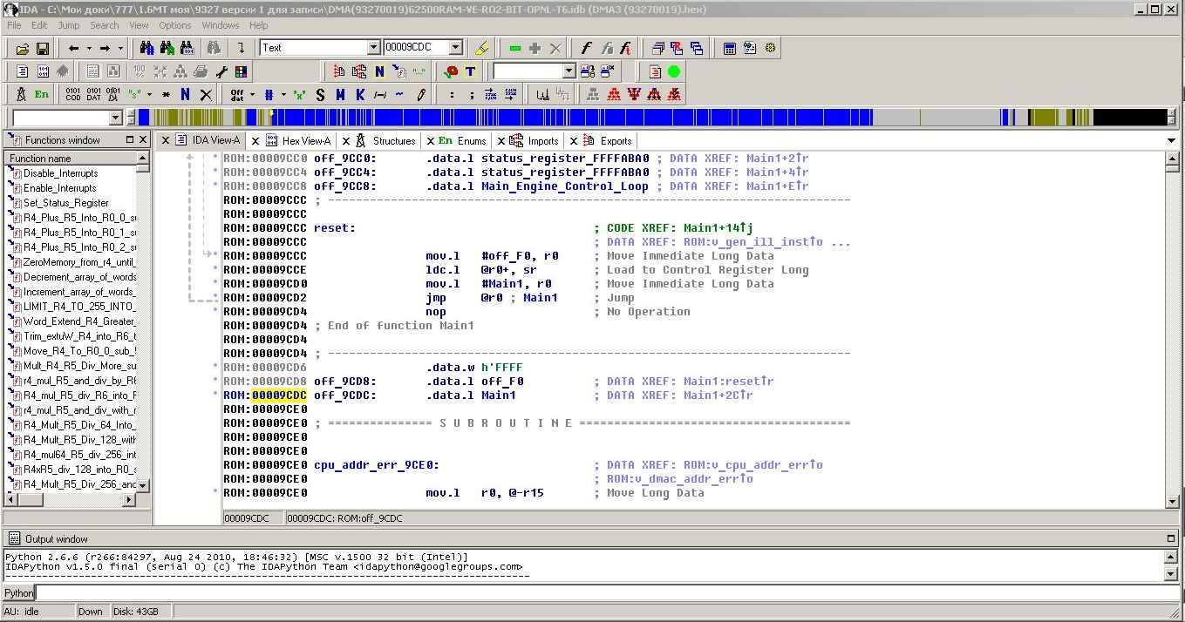This screenshot has height=622, width=1185.
Task: Click the blue K toolbar icon
Action: [360, 94]
